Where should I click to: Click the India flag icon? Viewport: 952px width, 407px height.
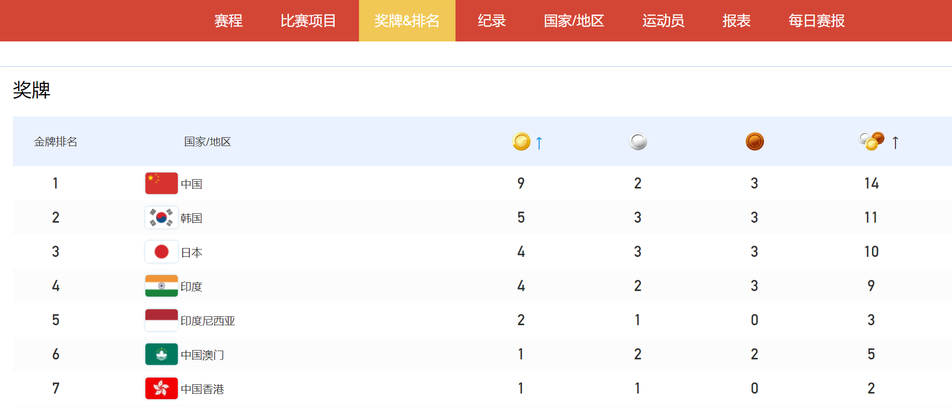161,286
